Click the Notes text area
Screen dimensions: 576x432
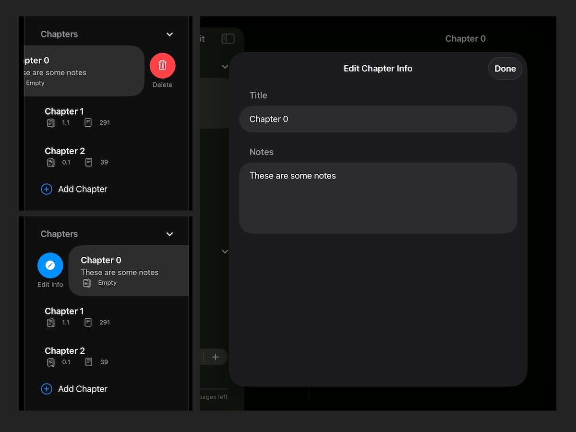[378, 198]
